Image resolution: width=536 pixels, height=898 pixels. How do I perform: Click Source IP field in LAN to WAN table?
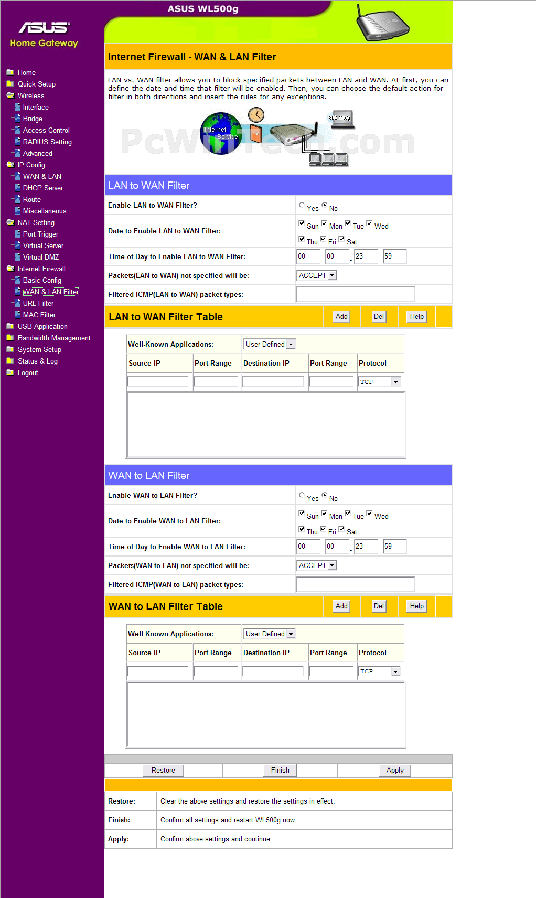tap(158, 381)
